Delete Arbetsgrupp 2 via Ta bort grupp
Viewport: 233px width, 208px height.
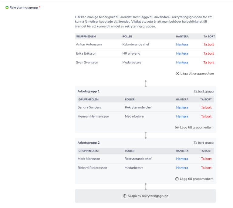point(204,143)
